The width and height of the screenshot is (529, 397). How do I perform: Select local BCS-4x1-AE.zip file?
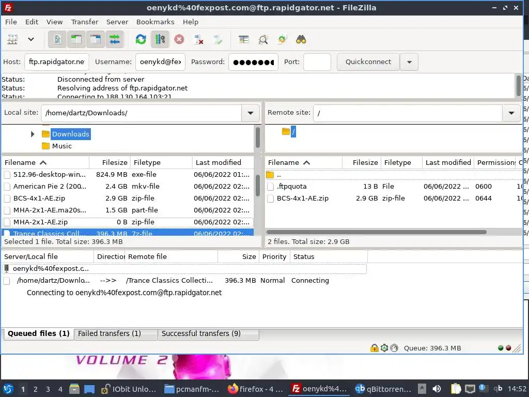pyautogui.click(x=127, y=198)
